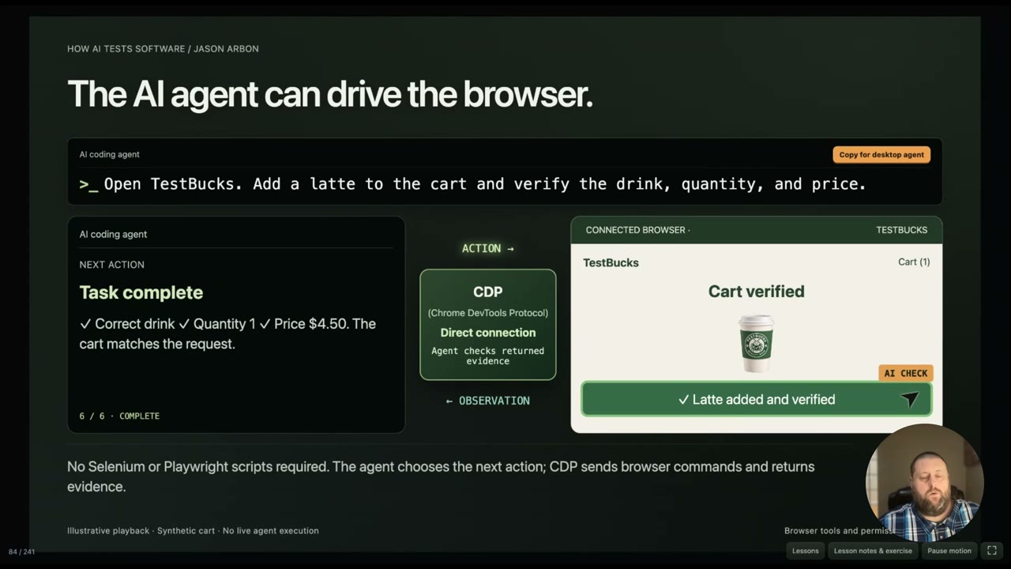Click the arrow cursor on the verified bar
The height and width of the screenshot is (569, 1011).
pos(910,400)
